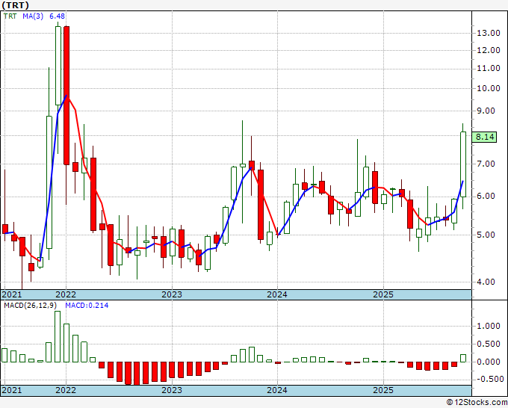Click the 10.00 price axis label
The image size is (508, 408).
[489, 88]
